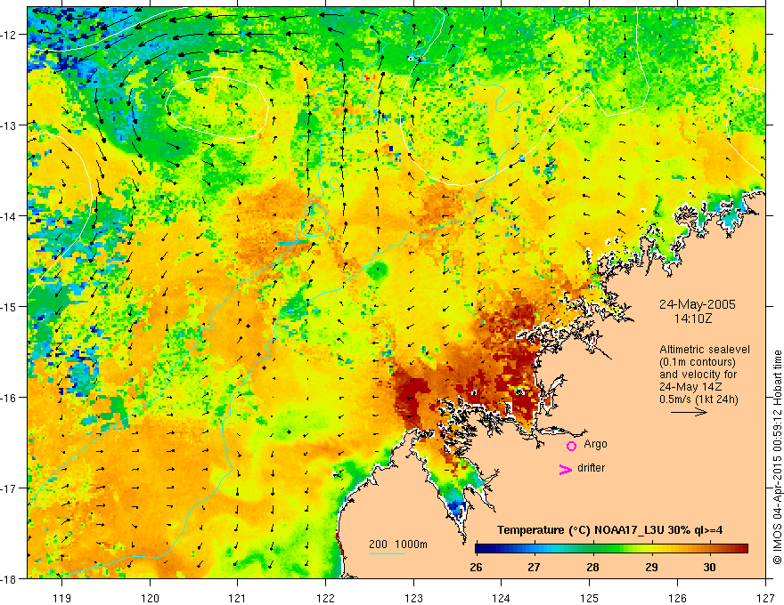Click the longitude 121 axis label

click(x=238, y=598)
